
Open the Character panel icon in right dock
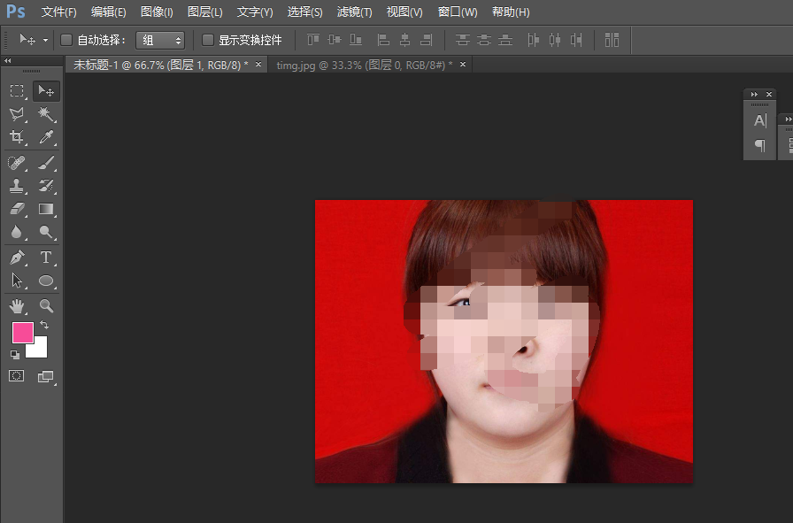759,121
